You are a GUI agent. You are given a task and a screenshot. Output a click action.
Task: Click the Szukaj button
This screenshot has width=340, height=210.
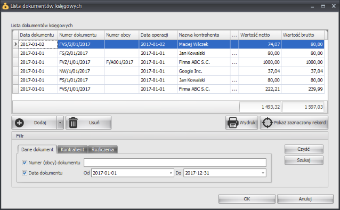(304, 160)
